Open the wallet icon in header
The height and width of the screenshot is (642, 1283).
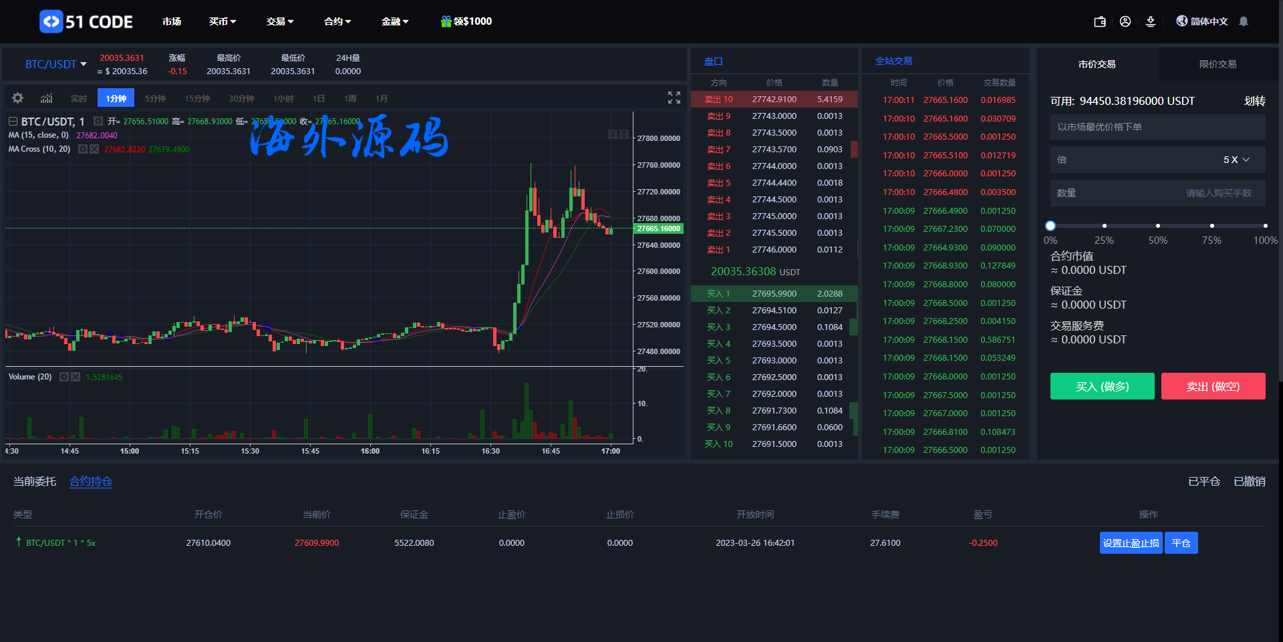point(1100,21)
